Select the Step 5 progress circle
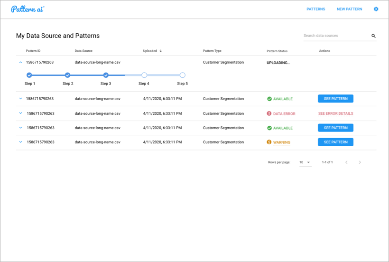The height and width of the screenshot is (262, 389). (x=183, y=75)
